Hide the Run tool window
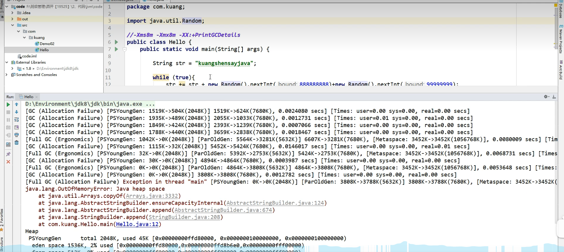This screenshot has width=564, height=252. [554, 97]
